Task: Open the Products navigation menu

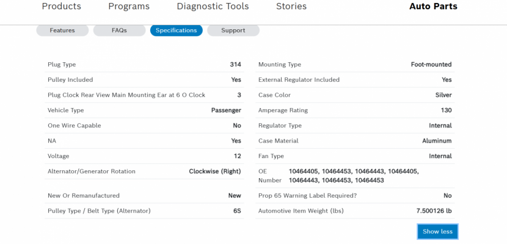Action: tap(62, 6)
